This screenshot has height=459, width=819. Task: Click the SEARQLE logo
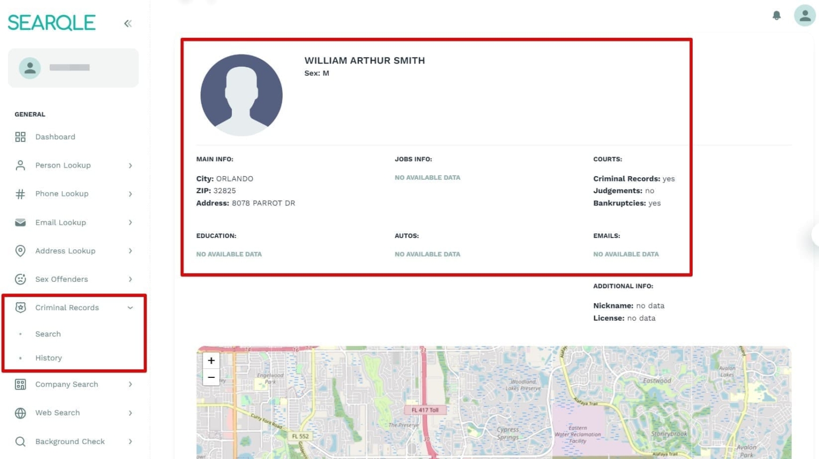pos(51,23)
